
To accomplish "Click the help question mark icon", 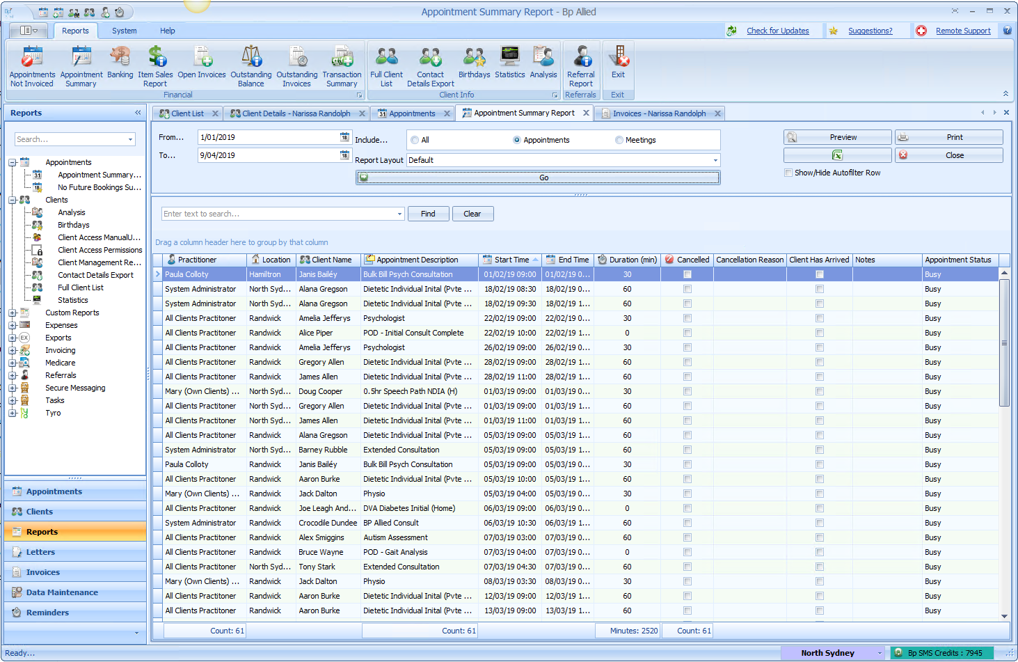I will [x=1007, y=31].
